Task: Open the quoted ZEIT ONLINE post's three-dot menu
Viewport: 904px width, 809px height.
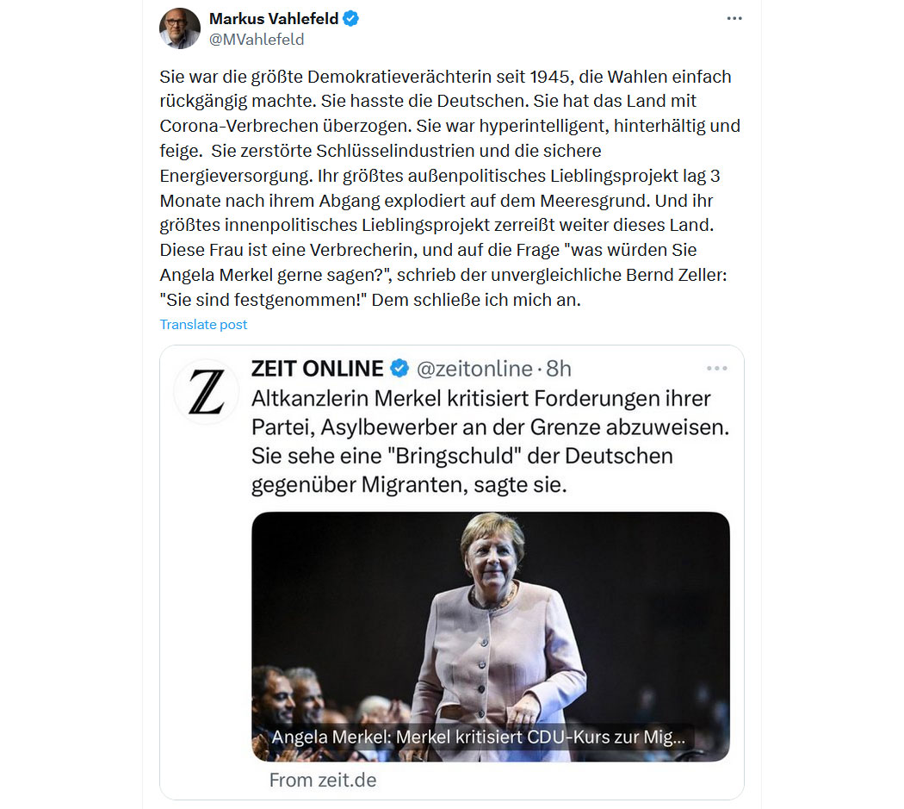Action: [x=716, y=368]
